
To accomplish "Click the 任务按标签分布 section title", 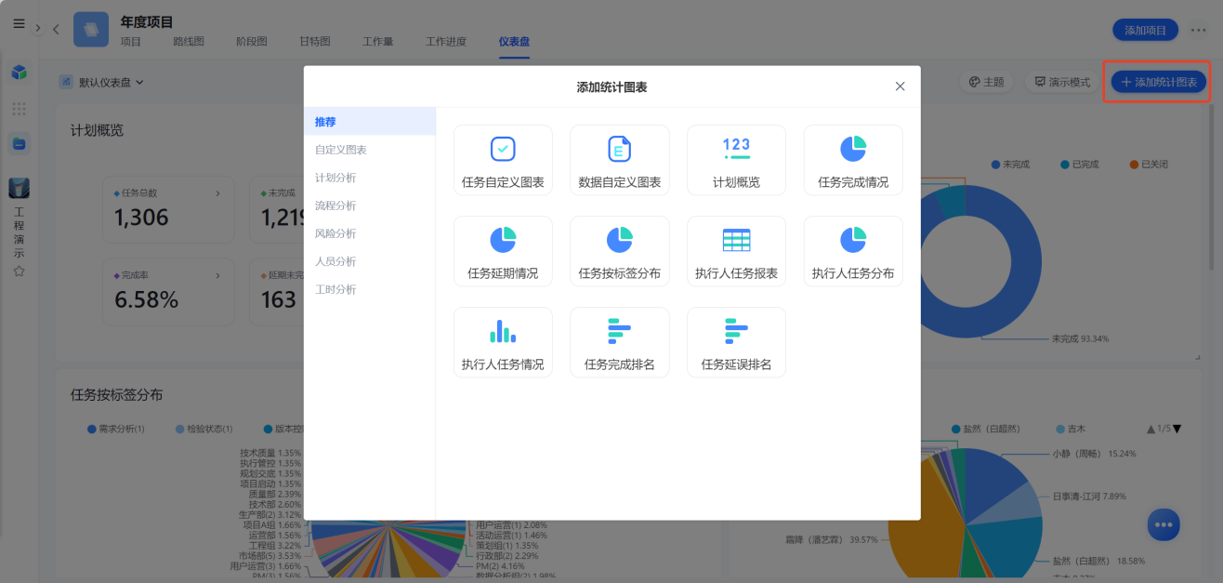I will [117, 395].
